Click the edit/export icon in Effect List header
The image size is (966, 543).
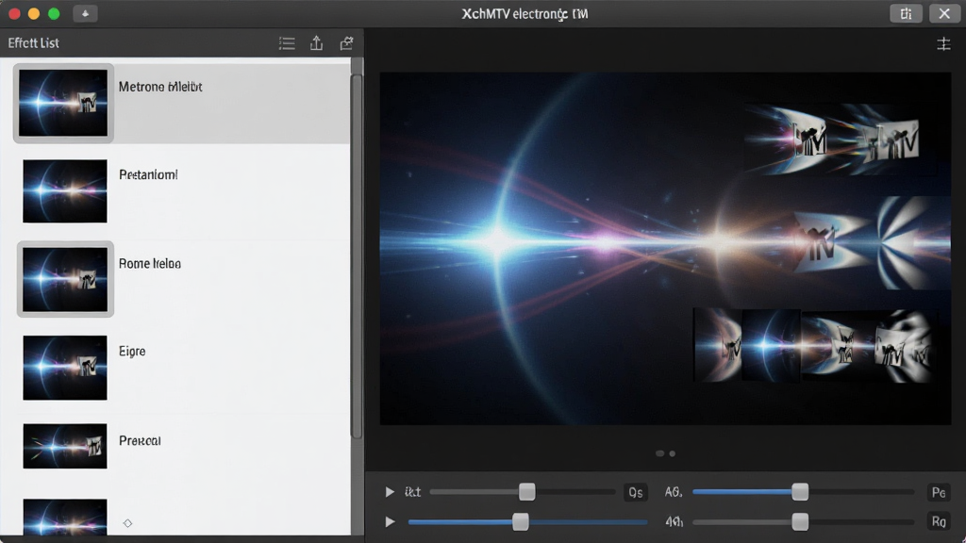(x=347, y=43)
